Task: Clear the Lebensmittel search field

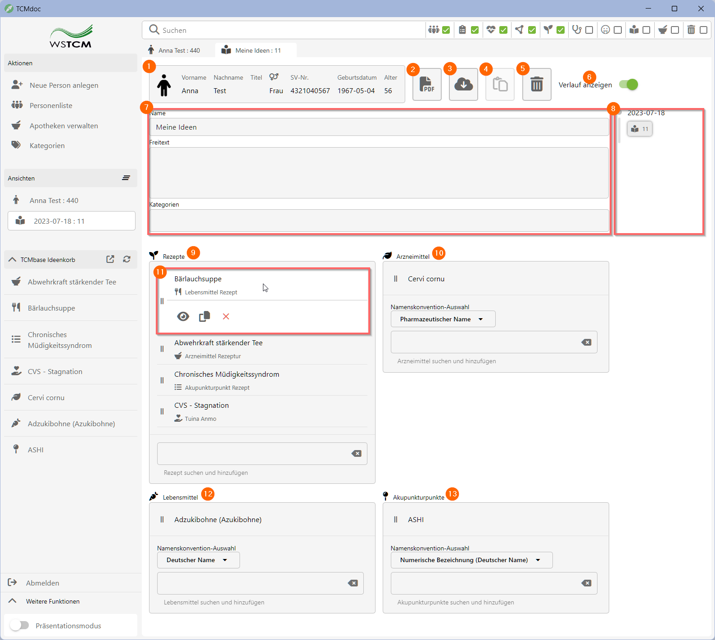Action: click(353, 583)
